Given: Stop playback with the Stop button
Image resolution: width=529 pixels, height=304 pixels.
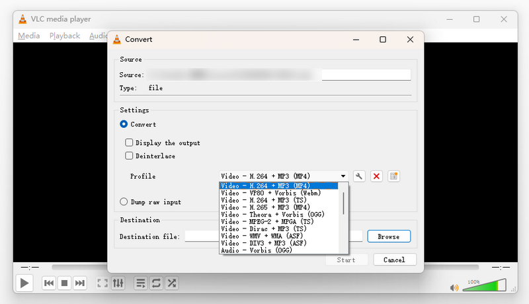Looking at the screenshot, I should coord(64,283).
